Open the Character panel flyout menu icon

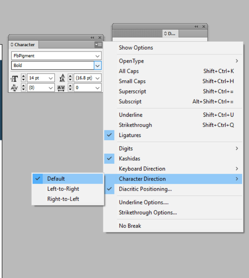(x=98, y=45)
